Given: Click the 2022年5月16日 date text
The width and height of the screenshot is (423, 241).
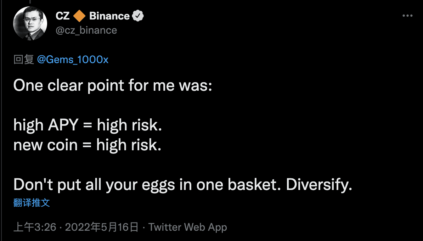Looking at the screenshot, I should (x=102, y=227).
